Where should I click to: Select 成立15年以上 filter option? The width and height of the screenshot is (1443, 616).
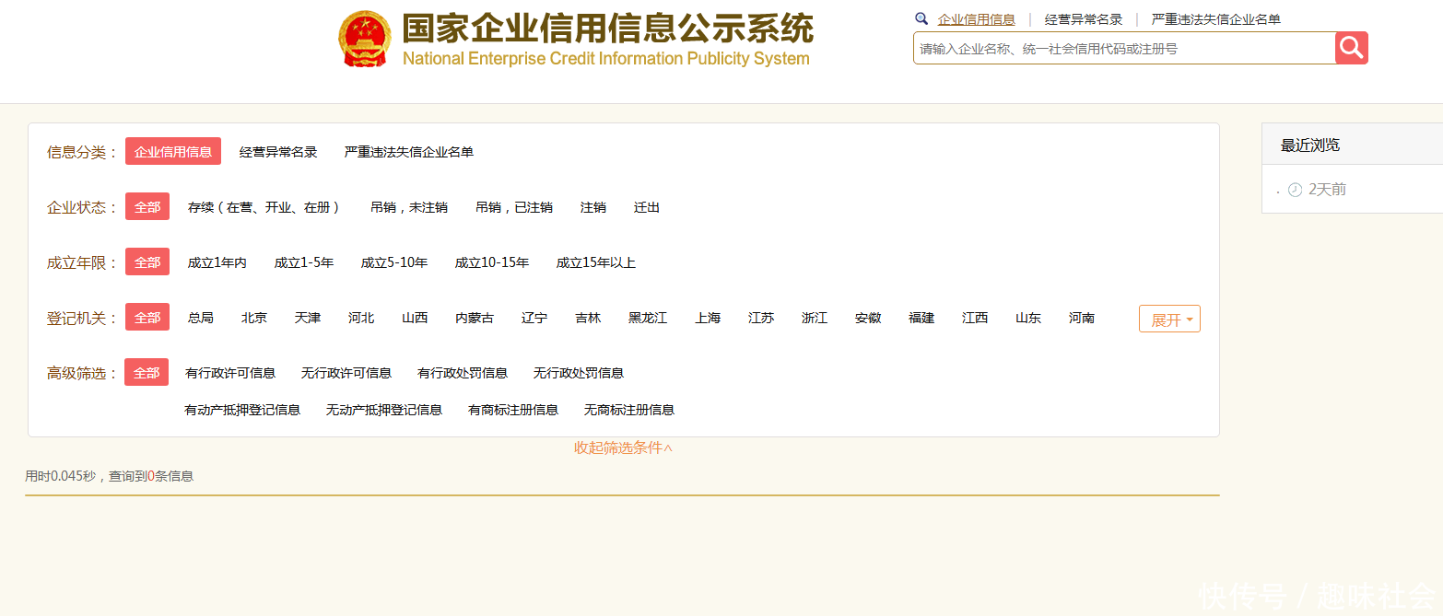tap(595, 262)
